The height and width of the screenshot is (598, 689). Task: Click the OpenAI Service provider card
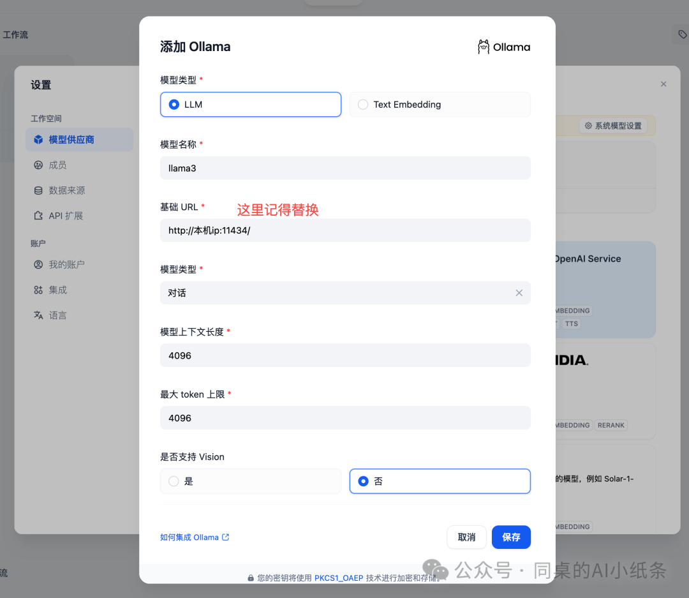tap(605, 289)
